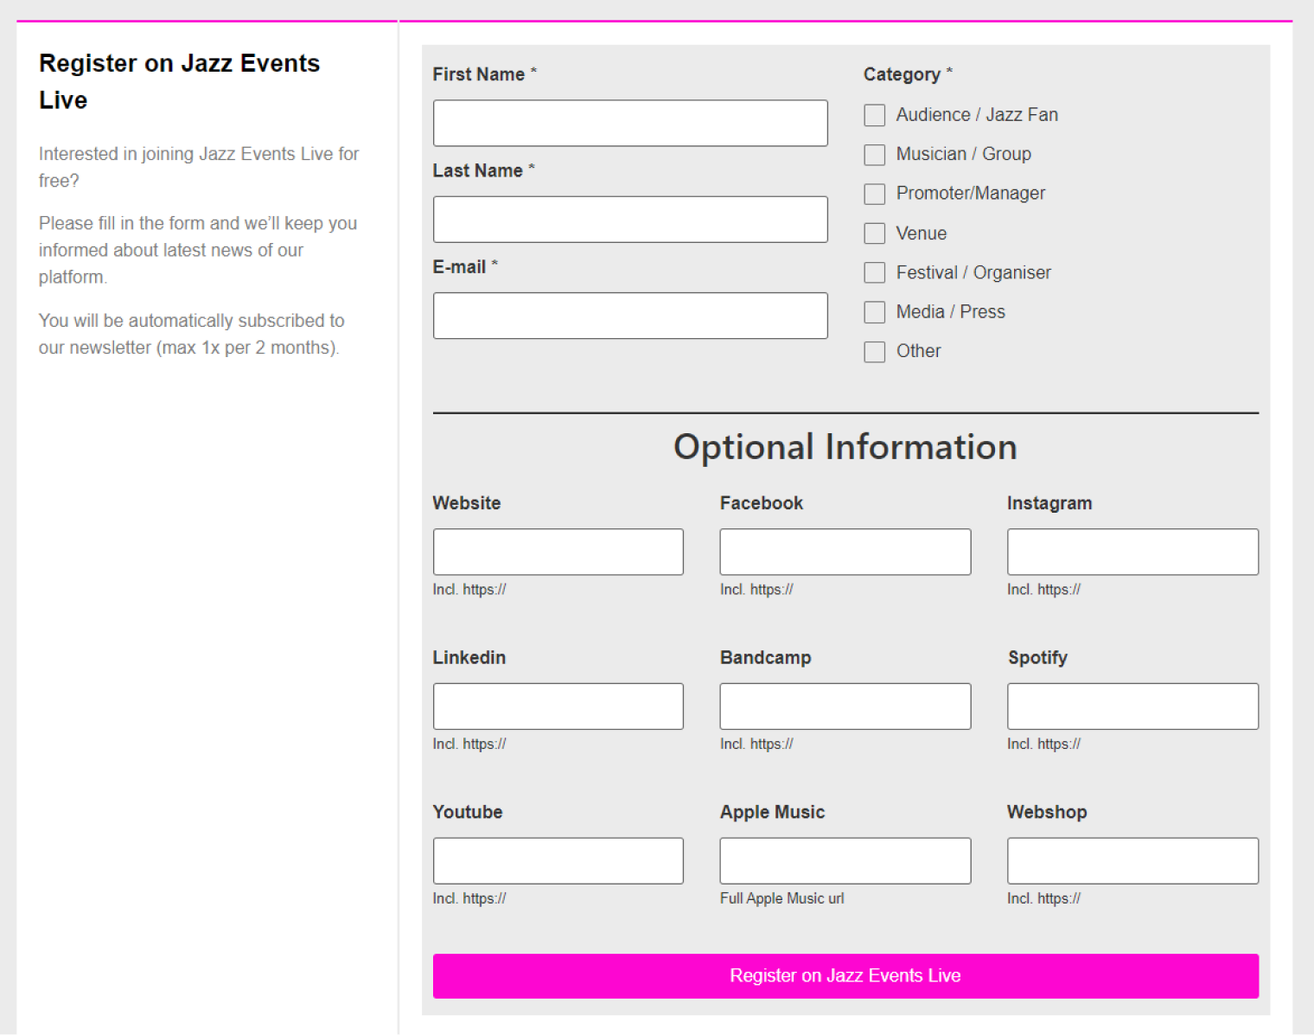Focus the Spotify URL input
Screen dimensions: 1314x1035
point(1132,706)
